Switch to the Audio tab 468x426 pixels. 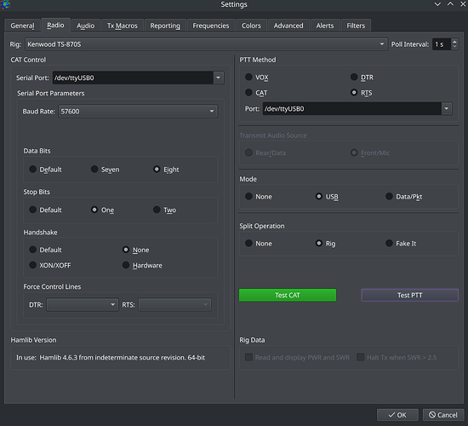click(85, 26)
